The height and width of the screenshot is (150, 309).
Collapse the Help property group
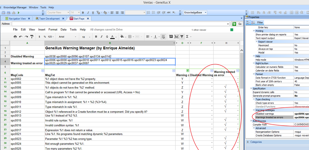point(254,56)
